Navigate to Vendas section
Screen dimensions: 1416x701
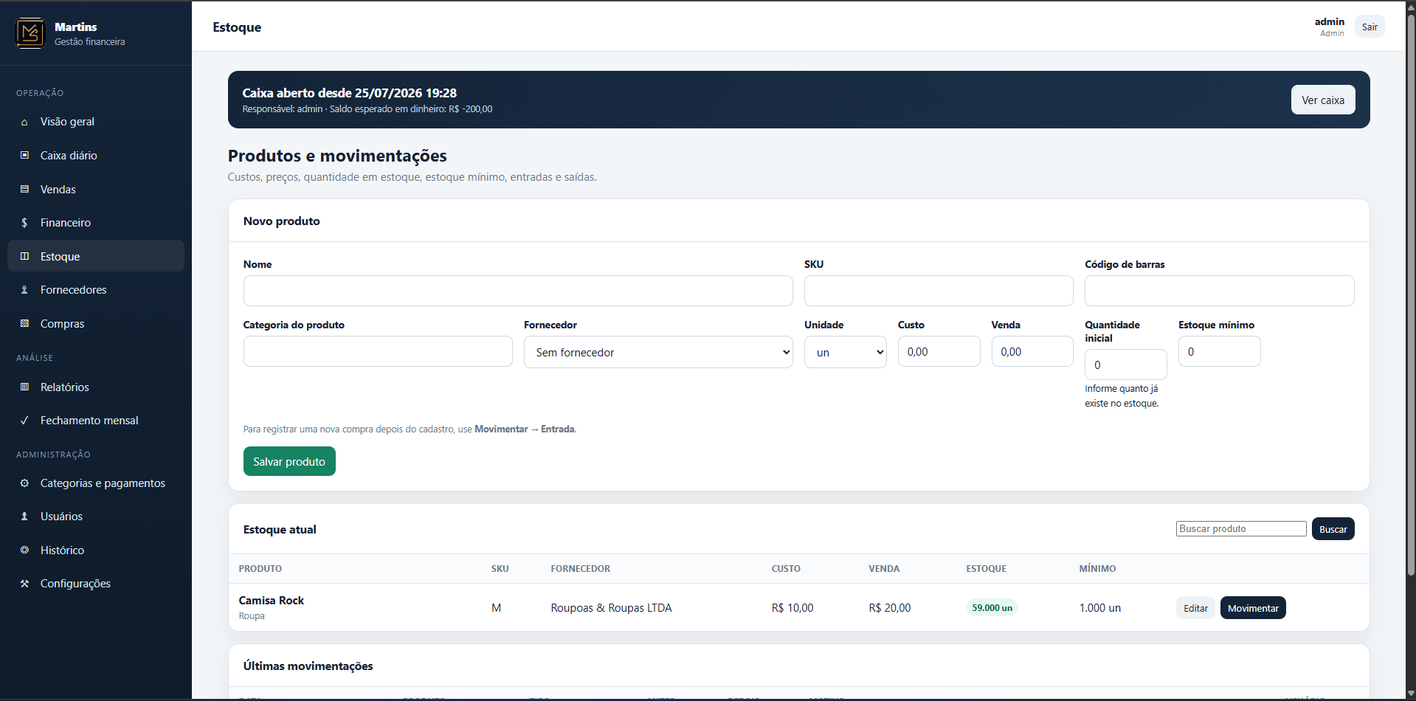96,190
